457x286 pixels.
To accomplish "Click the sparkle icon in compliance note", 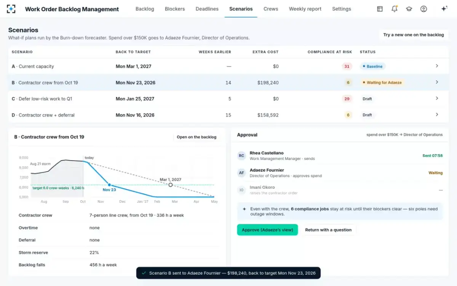I will (x=244, y=209).
